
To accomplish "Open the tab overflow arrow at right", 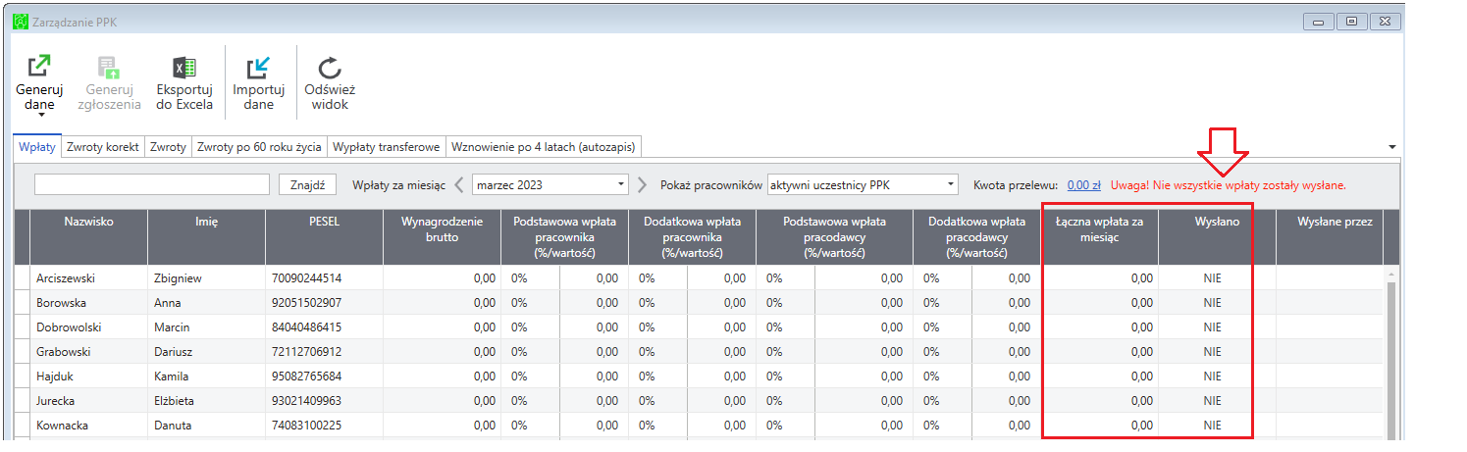I will click(1393, 147).
